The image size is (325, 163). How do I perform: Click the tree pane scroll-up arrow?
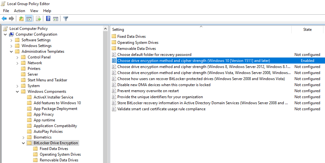[x=106, y=29]
